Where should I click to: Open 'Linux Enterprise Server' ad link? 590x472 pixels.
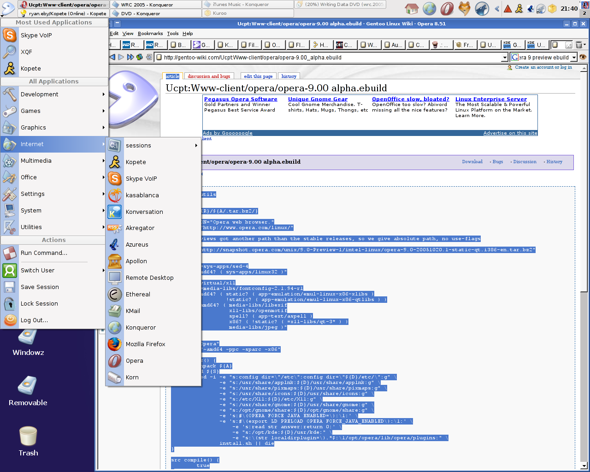click(491, 99)
